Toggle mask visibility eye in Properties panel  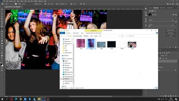(x=173, y=47)
